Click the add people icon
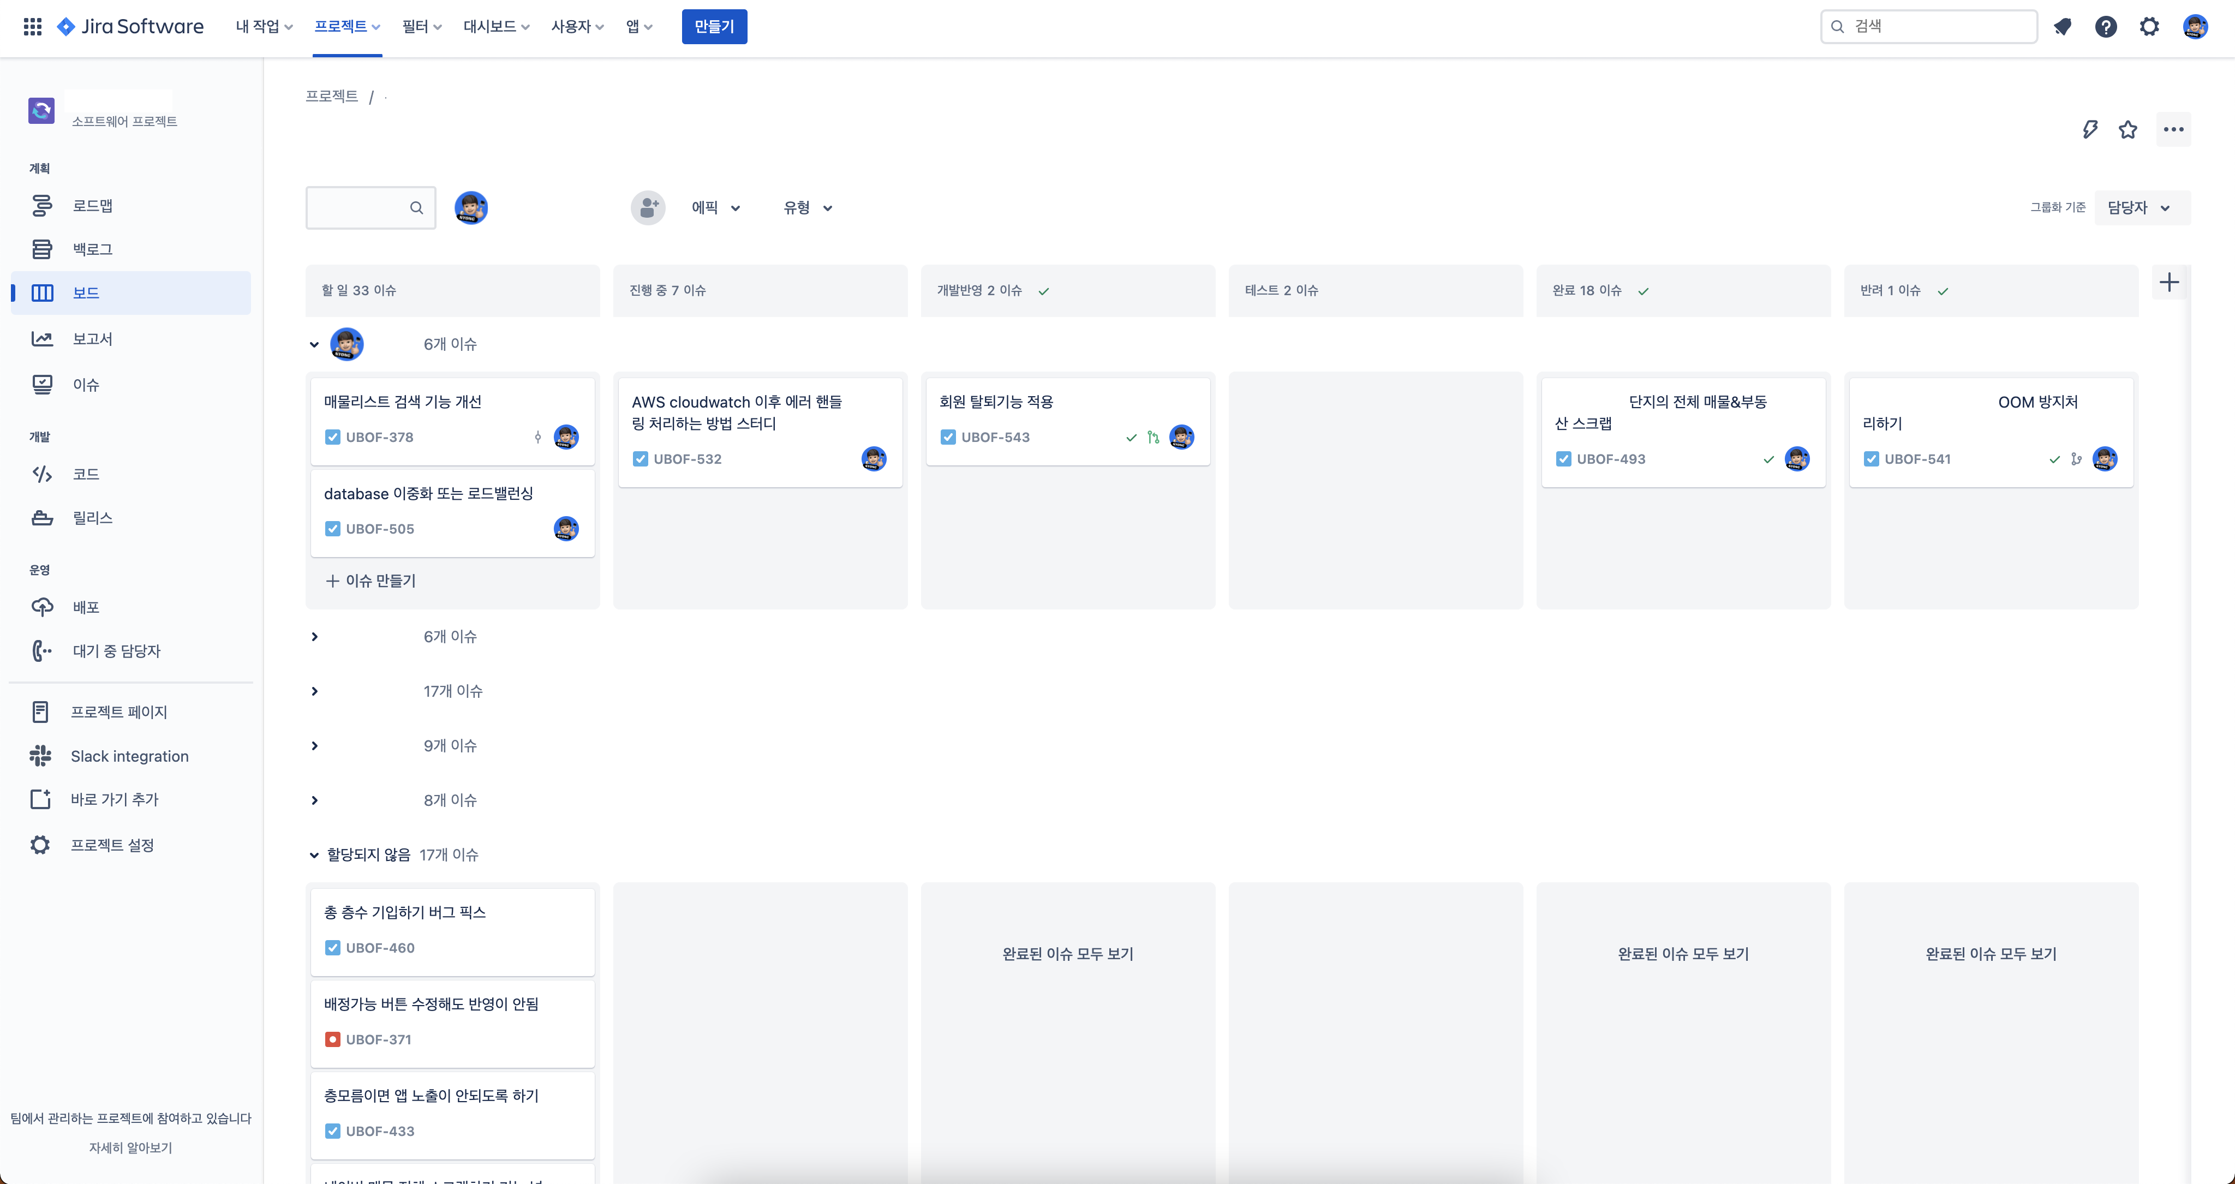Screen dimensions: 2235x1184 click(648, 208)
